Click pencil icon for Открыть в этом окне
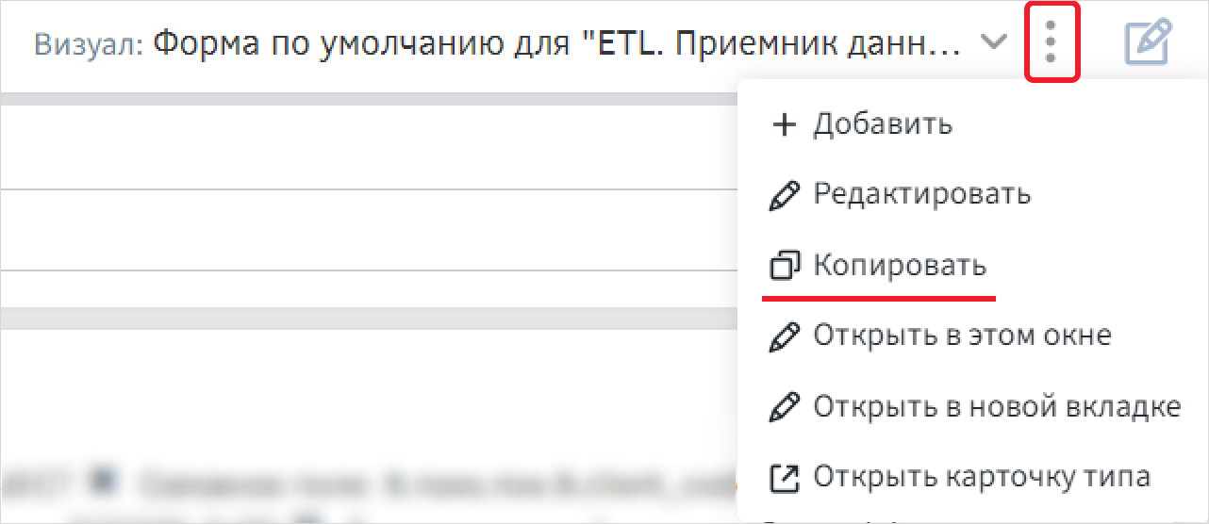The image size is (1209, 524). 785,336
